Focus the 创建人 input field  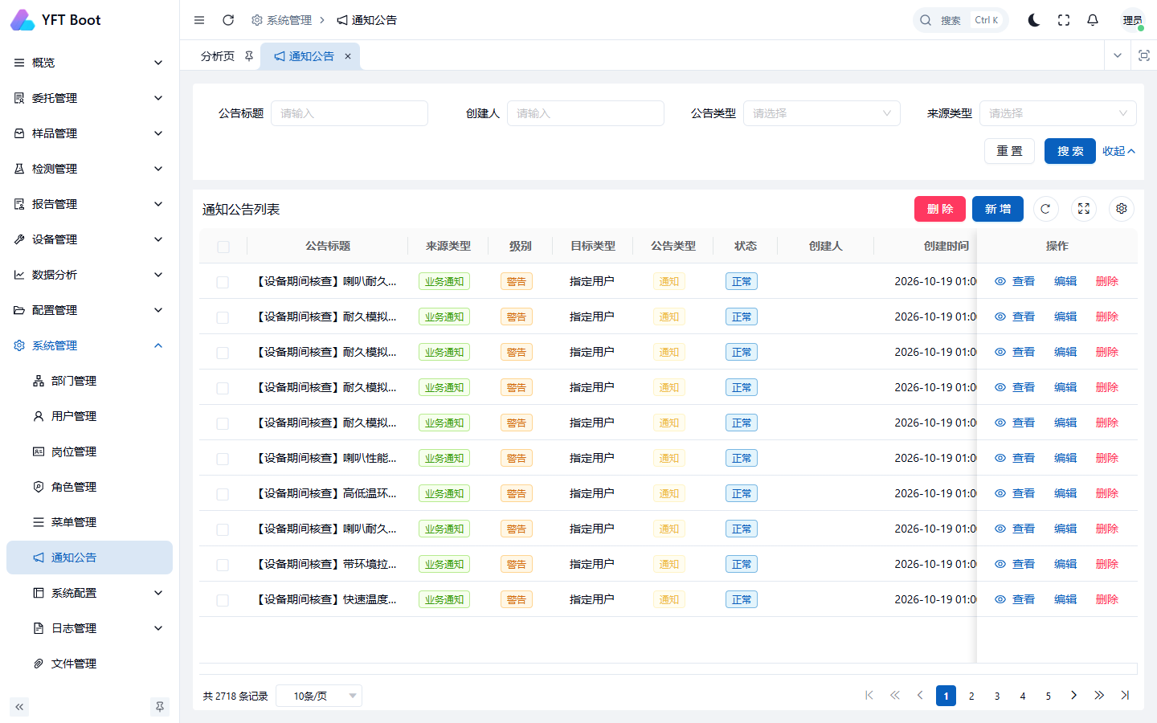click(x=586, y=113)
